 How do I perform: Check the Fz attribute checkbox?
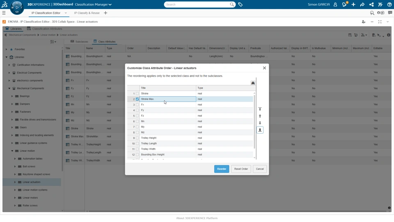[x=137, y=116]
